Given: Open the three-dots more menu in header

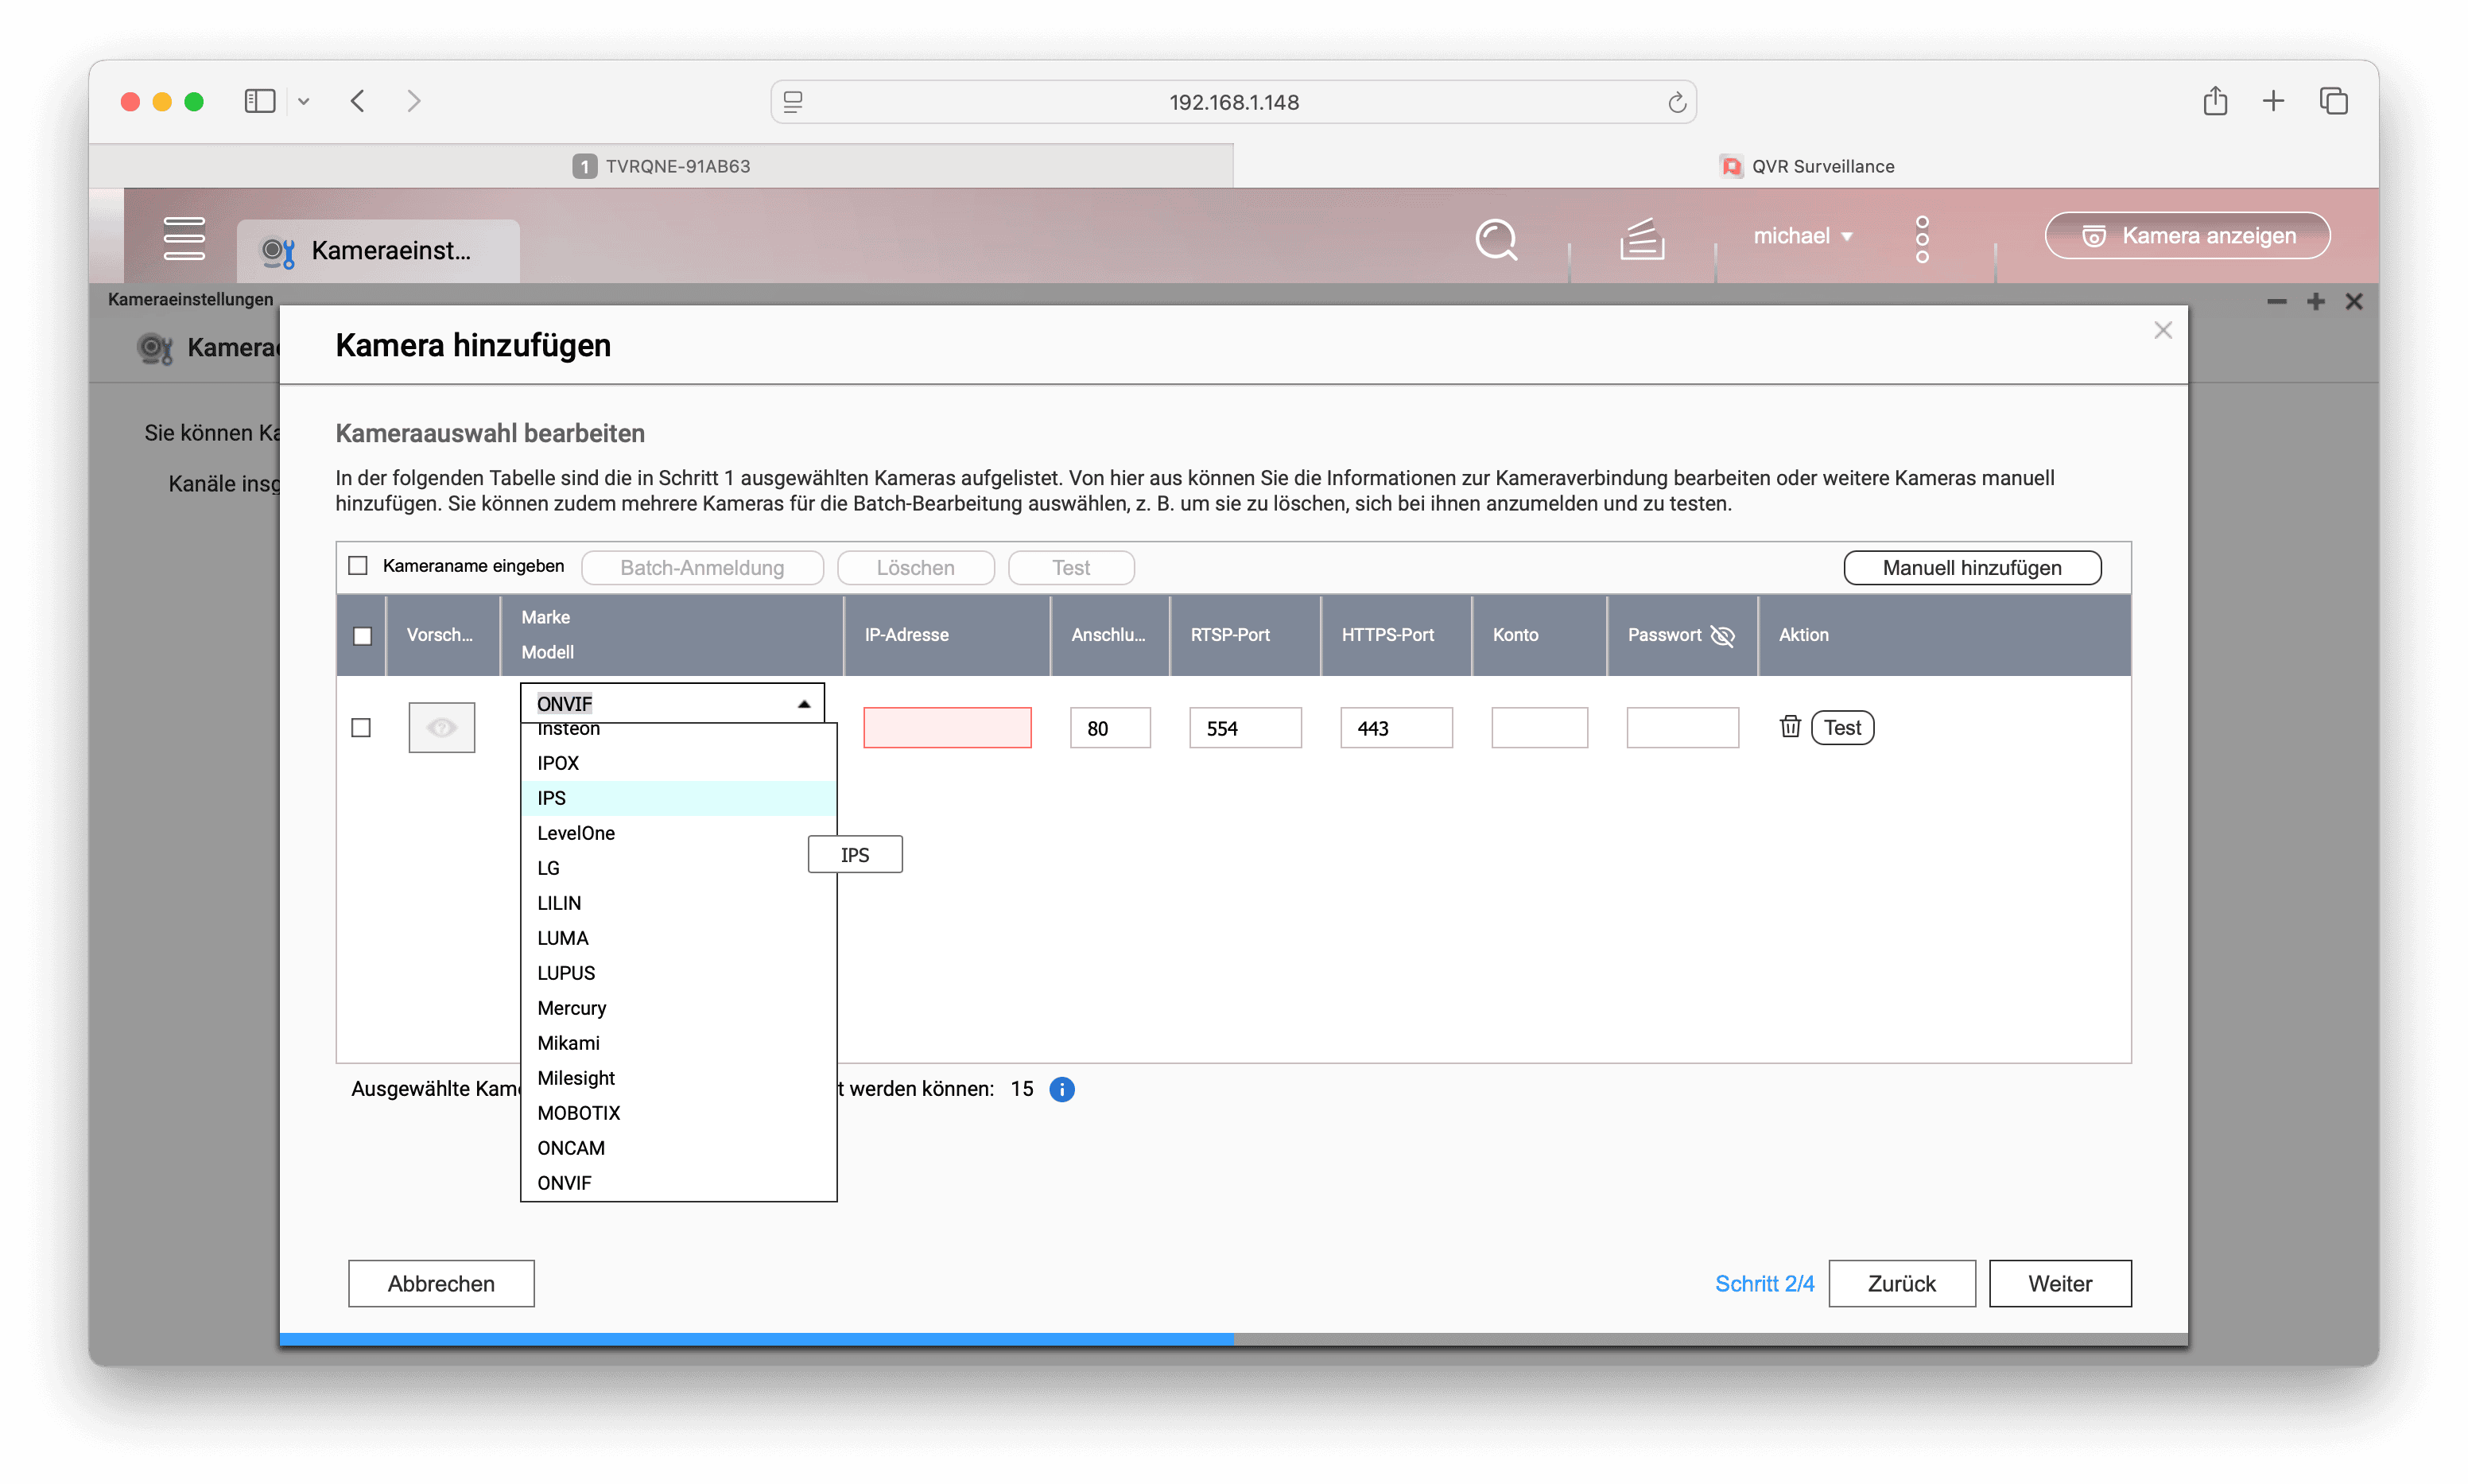Looking at the screenshot, I should tap(1921, 239).
